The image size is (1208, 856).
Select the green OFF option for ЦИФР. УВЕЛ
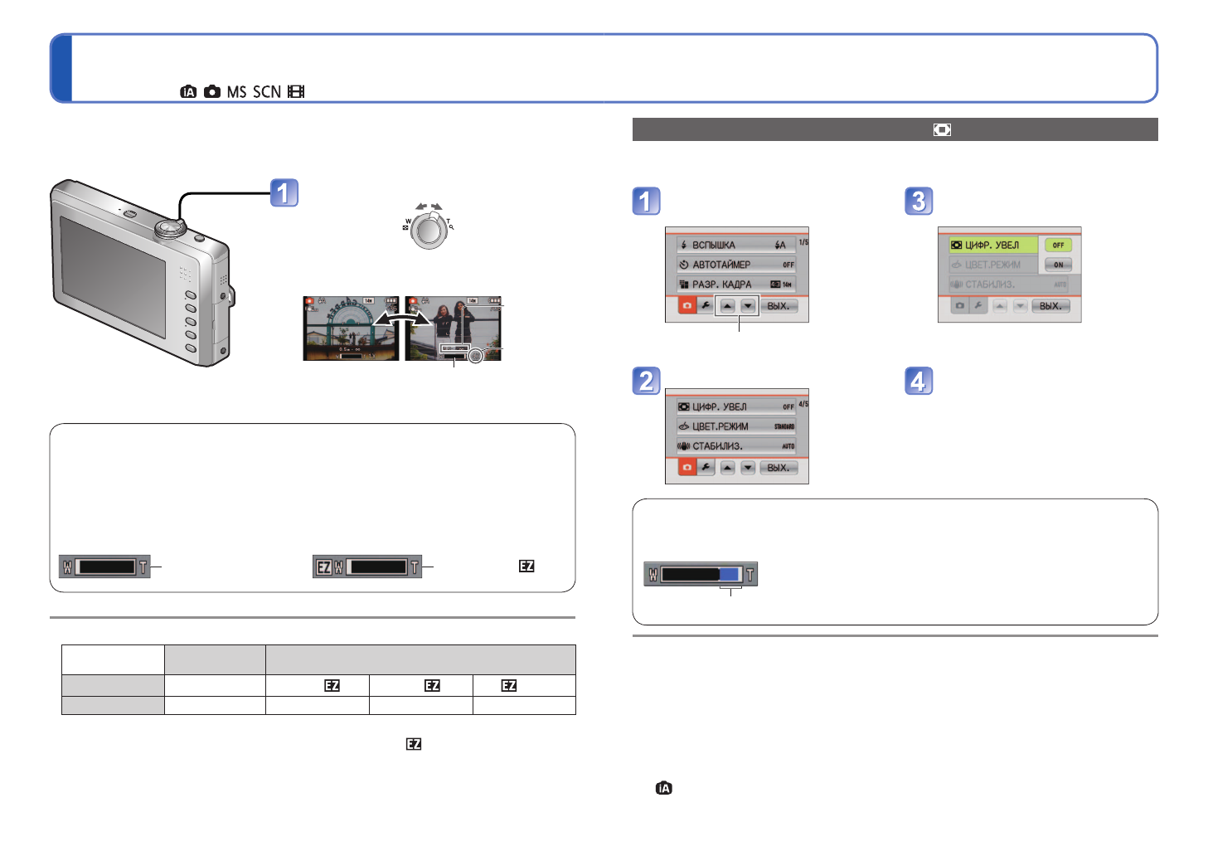click(x=1058, y=246)
